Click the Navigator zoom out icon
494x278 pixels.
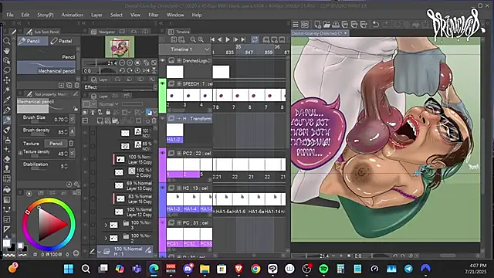pos(122,63)
